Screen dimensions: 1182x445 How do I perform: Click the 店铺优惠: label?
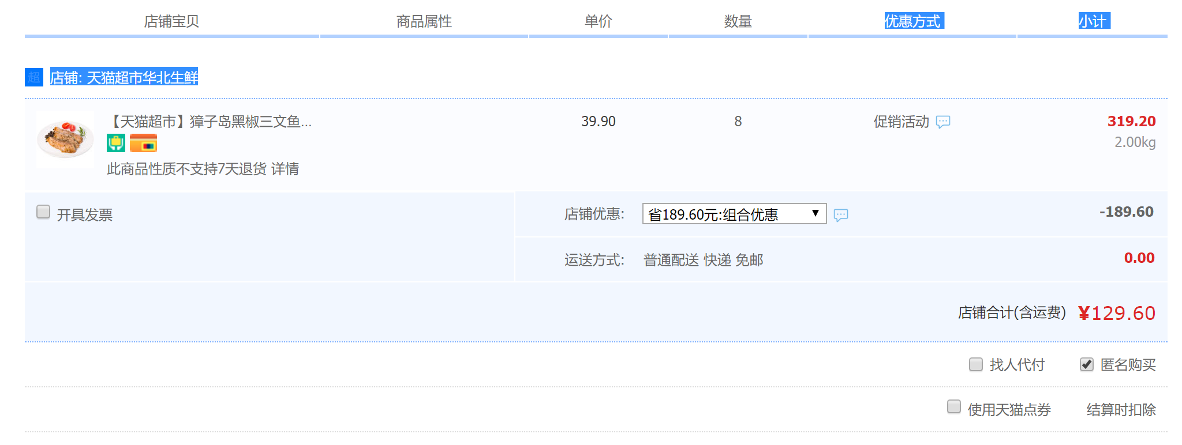[x=594, y=214]
